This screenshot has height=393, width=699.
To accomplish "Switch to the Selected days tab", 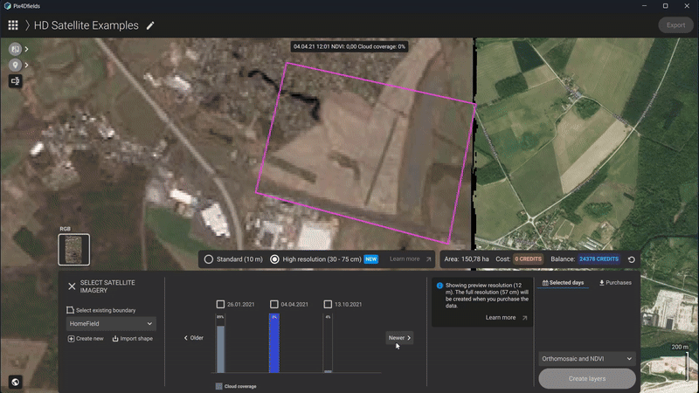I will [x=564, y=283].
